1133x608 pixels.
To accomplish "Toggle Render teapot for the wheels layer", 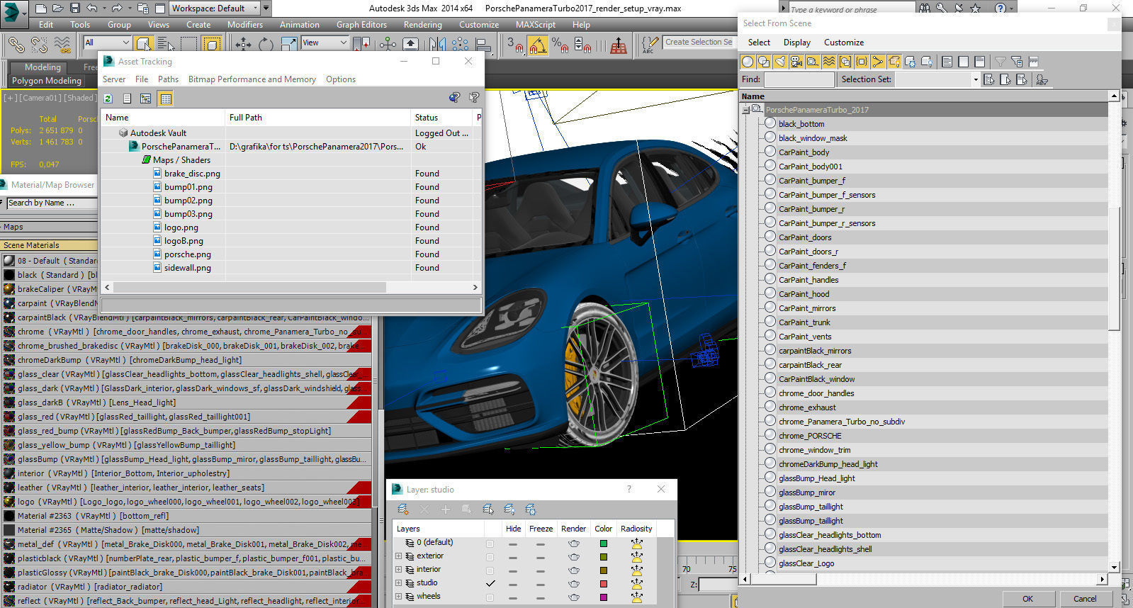I will 573,597.
